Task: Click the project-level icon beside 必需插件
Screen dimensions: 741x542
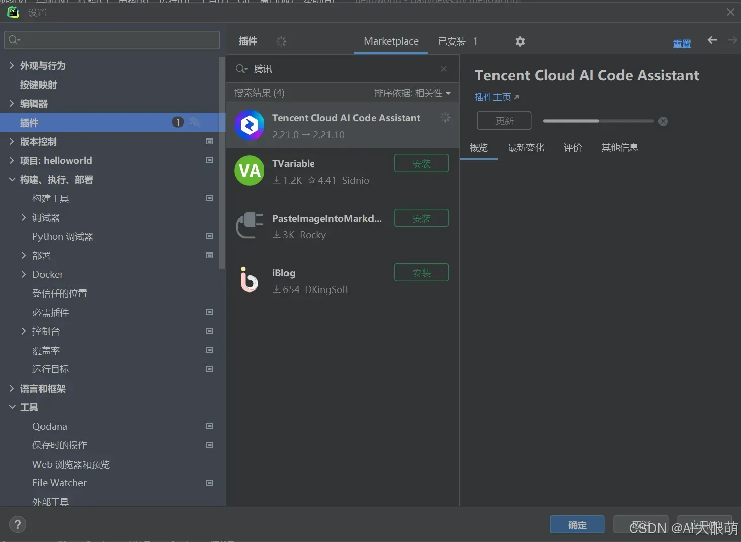Action: coord(209,312)
